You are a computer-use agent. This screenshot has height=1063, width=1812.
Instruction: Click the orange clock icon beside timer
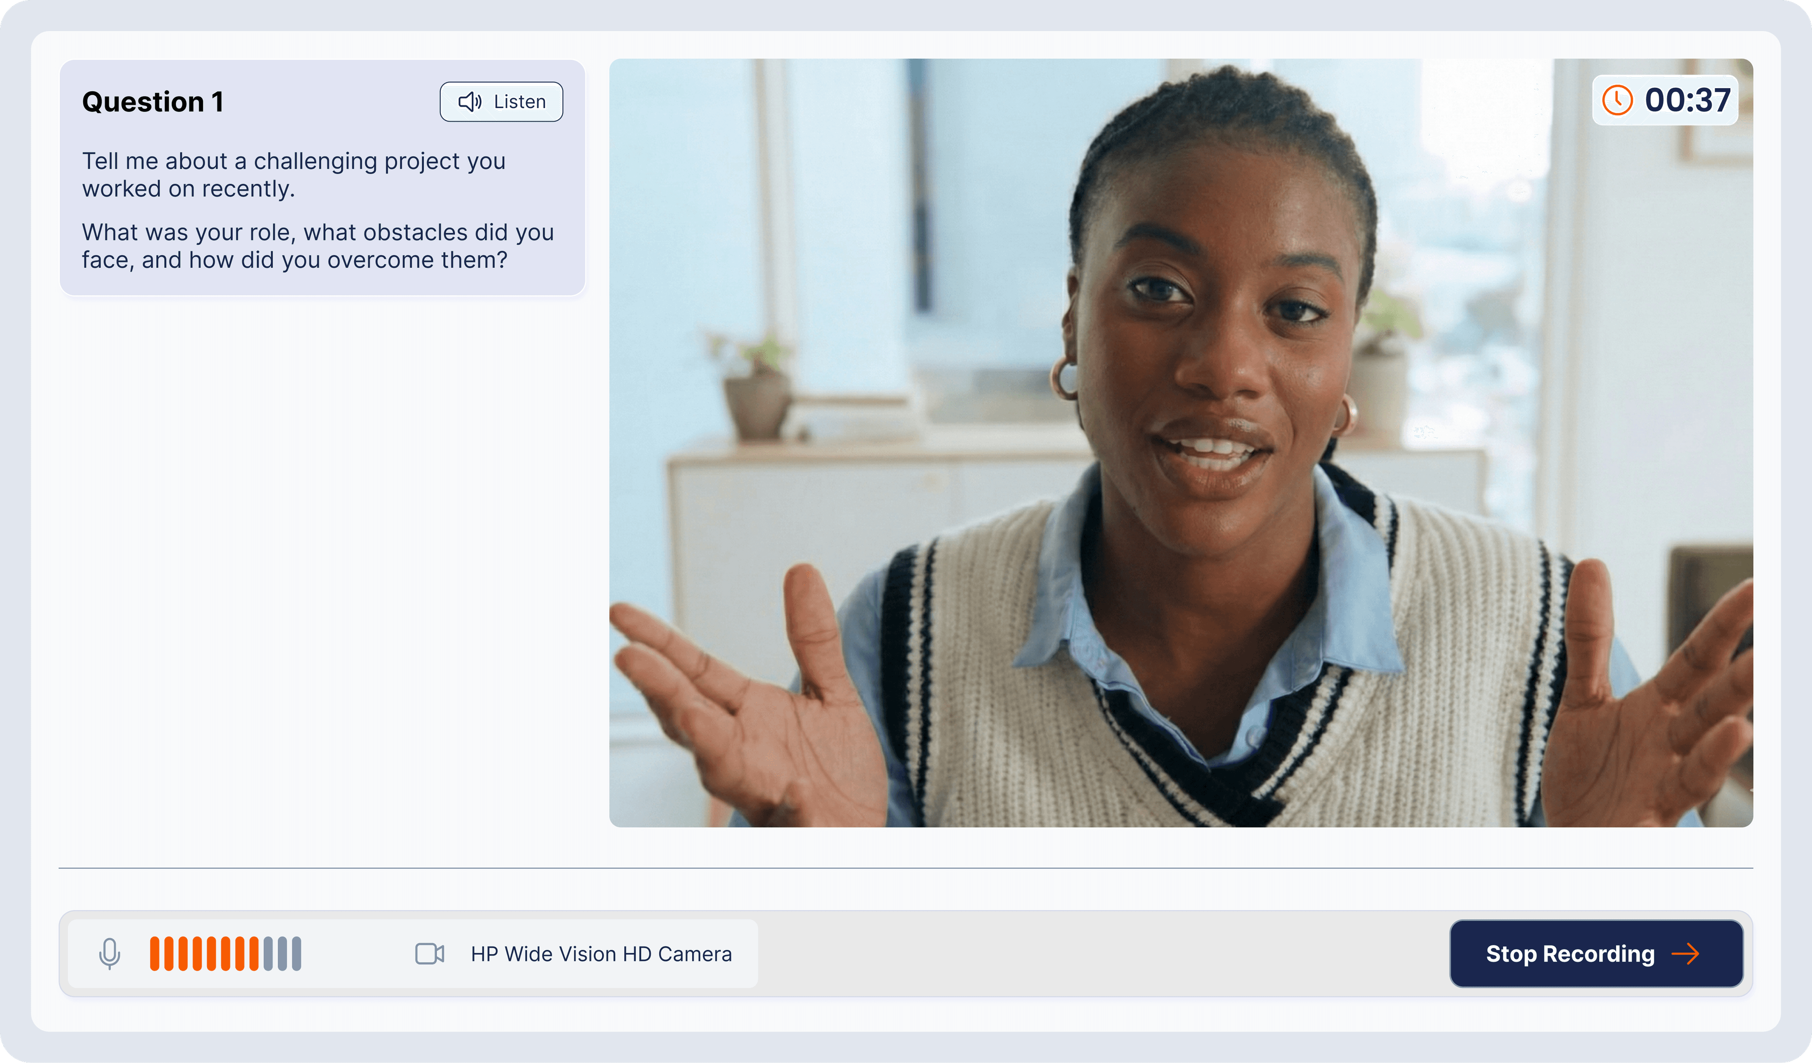[x=1617, y=100]
